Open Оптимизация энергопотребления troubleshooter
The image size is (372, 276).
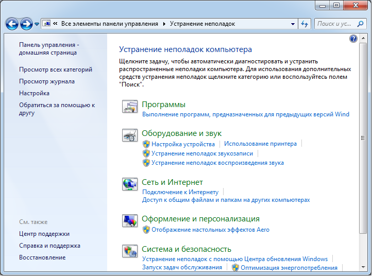[289, 267]
